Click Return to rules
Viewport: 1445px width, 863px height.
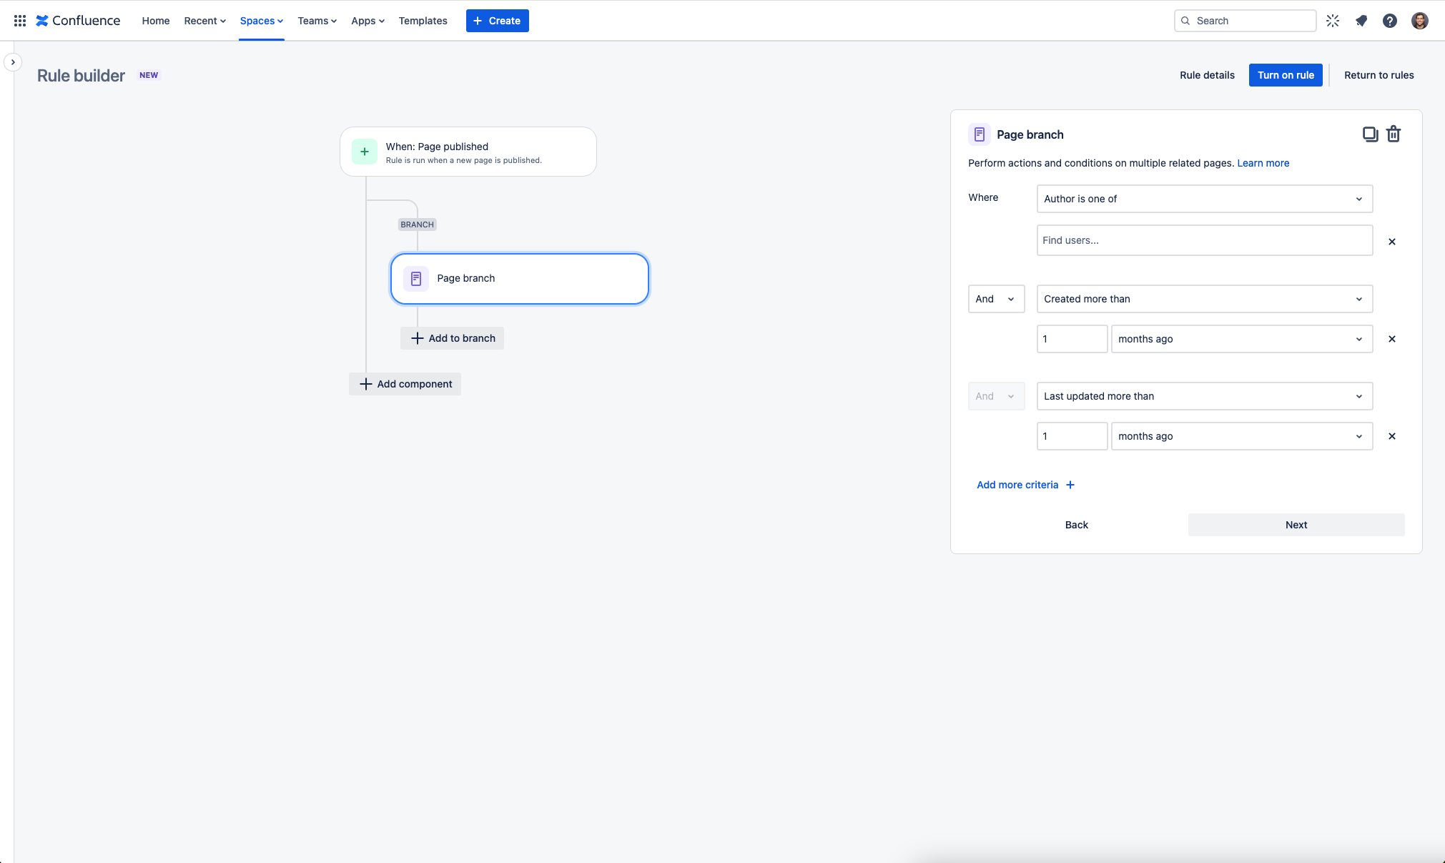(1379, 75)
